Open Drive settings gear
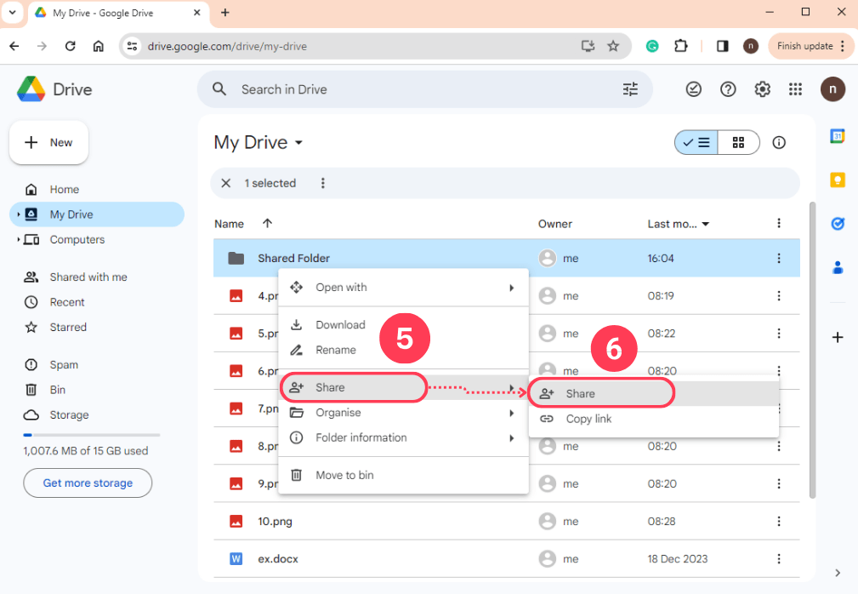The height and width of the screenshot is (594, 858). (x=762, y=89)
